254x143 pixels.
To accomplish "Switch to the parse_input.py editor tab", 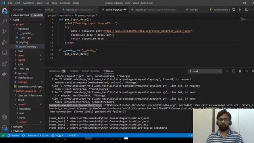I will tap(114, 10).
